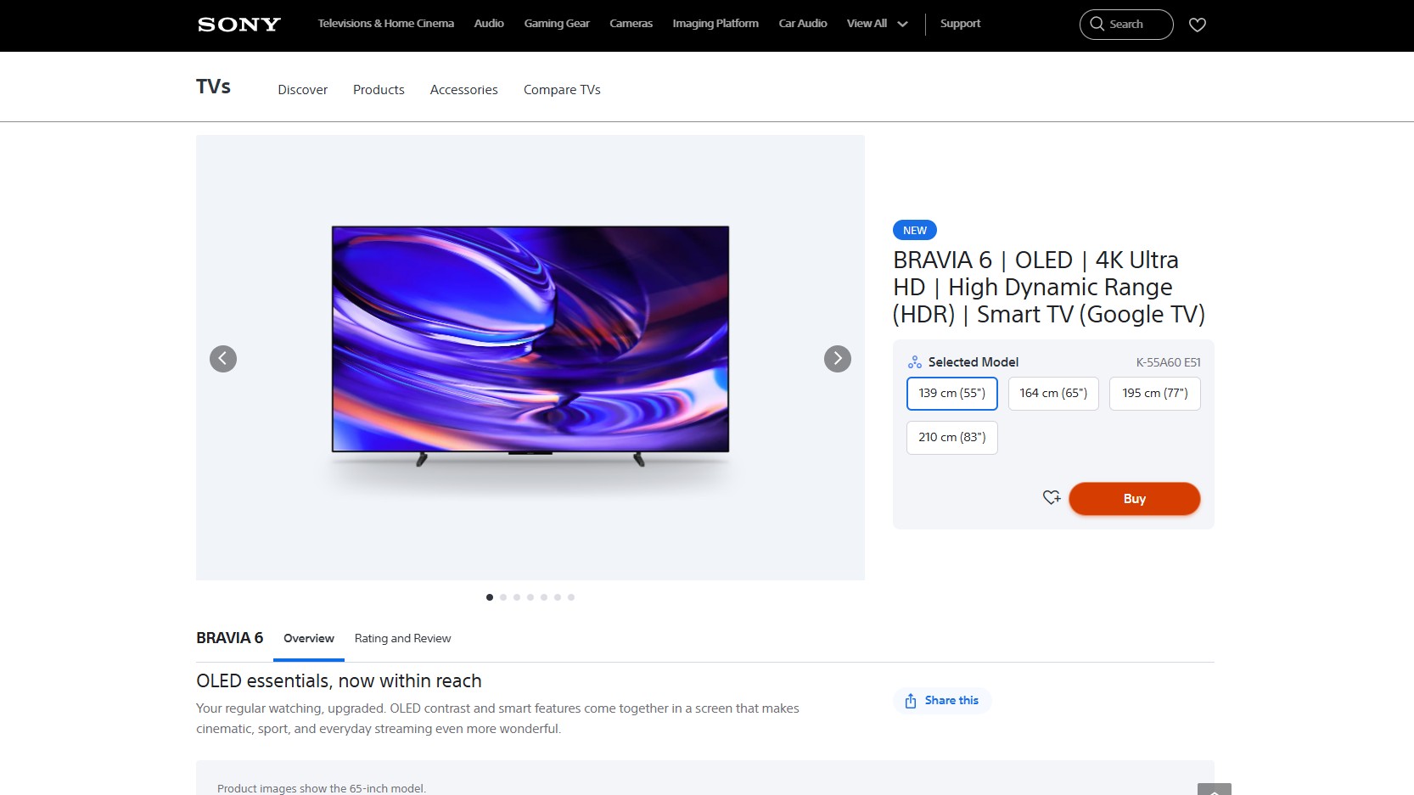Open the Products section
The image size is (1414, 795).
pos(379,90)
